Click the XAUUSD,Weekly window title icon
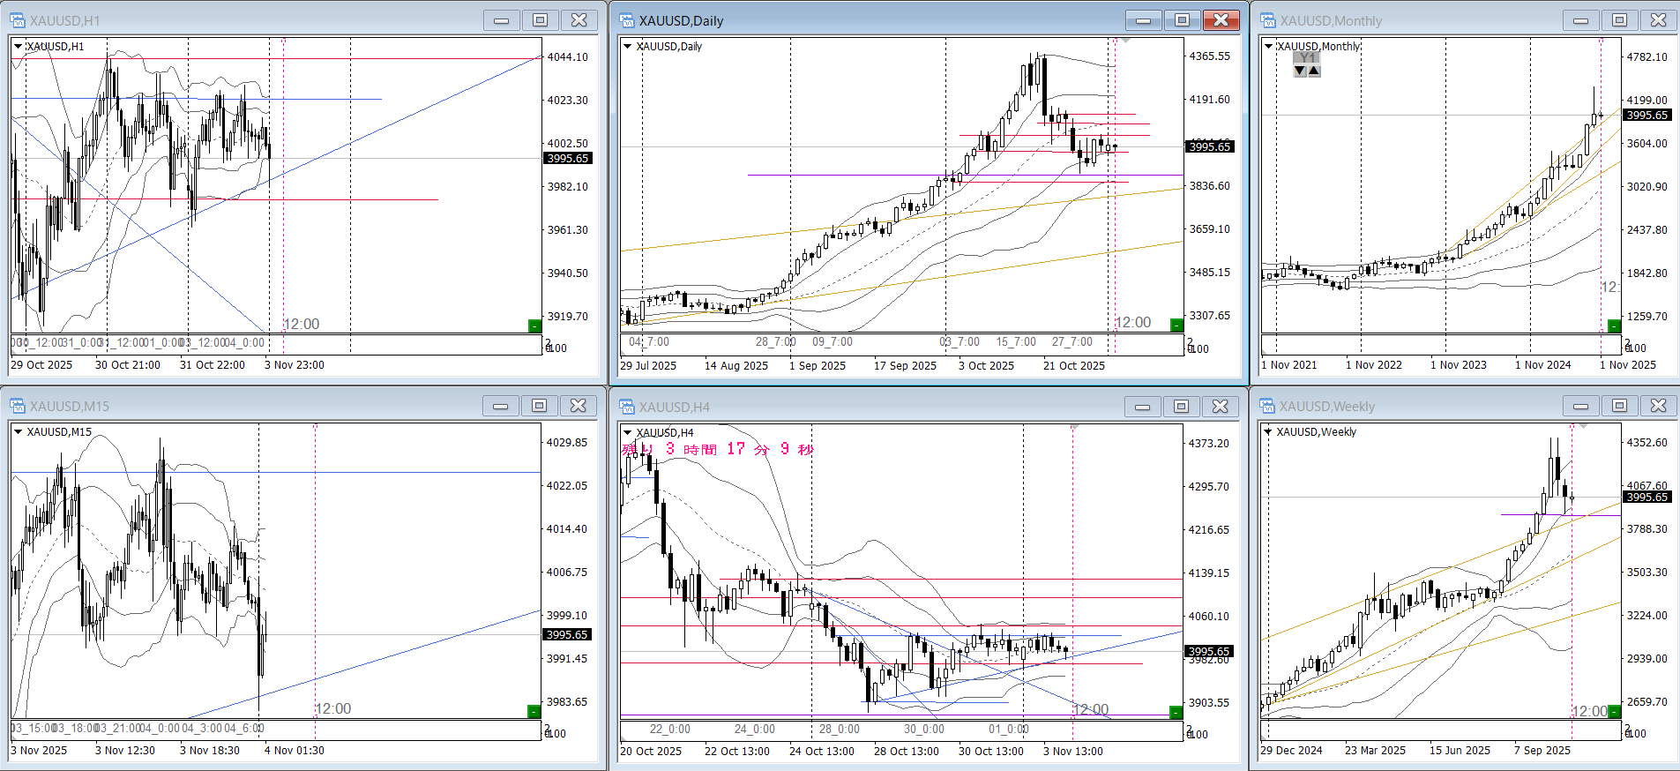 point(1268,406)
